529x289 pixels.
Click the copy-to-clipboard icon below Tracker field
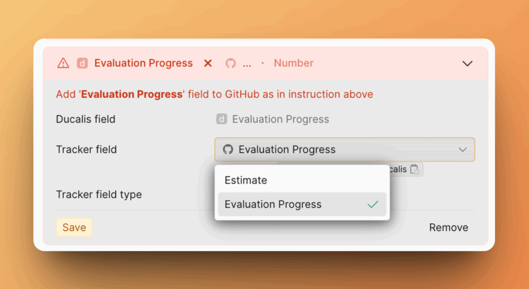click(414, 169)
